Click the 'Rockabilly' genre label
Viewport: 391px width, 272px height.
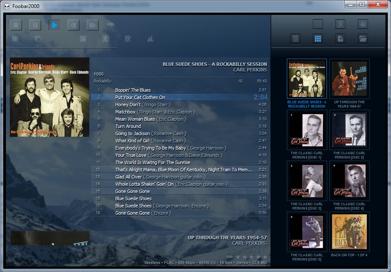click(x=102, y=81)
